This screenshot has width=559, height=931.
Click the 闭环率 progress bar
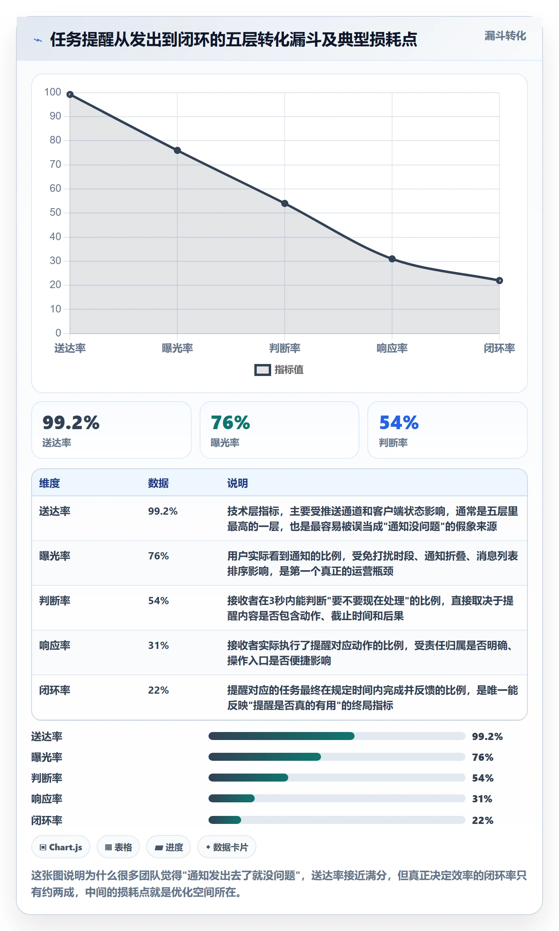coord(337,820)
